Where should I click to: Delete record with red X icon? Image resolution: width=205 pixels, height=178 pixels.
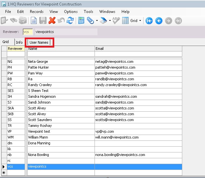coord(52,21)
